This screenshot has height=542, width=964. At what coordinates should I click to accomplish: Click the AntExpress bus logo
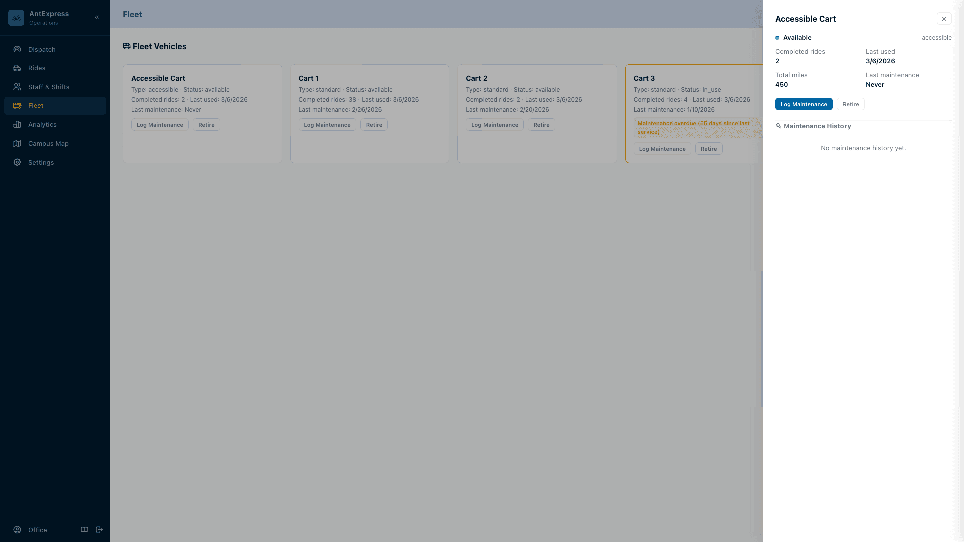click(16, 17)
